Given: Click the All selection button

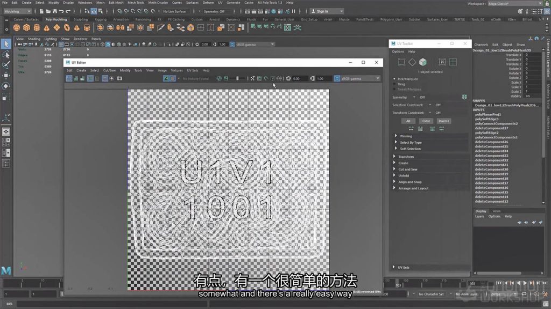Looking at the screenshot, I should [408, 121].
